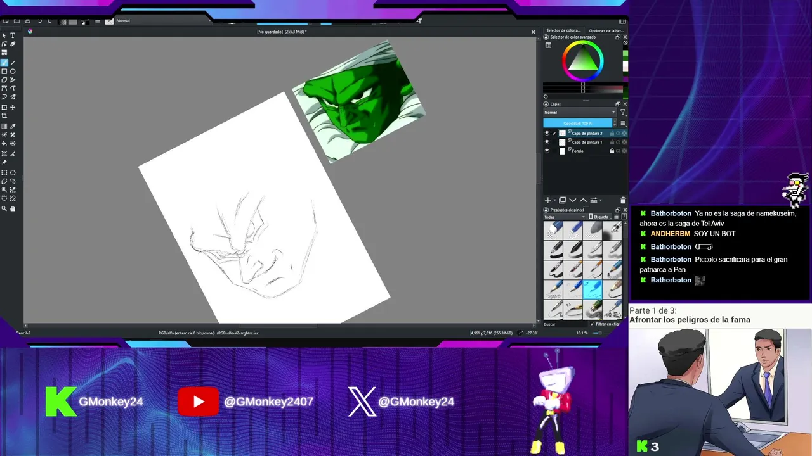Viewport: 812px width, 456px height.
Task: Open layer filter funnel icon
Action: 623,112
